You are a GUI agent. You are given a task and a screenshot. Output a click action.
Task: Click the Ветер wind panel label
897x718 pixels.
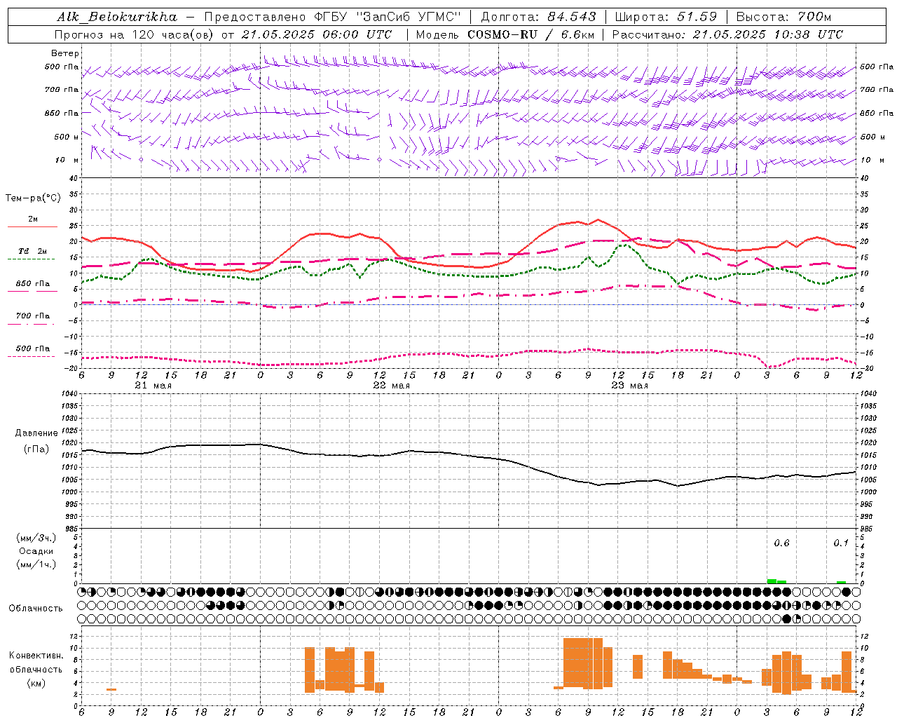pos(65,53)
